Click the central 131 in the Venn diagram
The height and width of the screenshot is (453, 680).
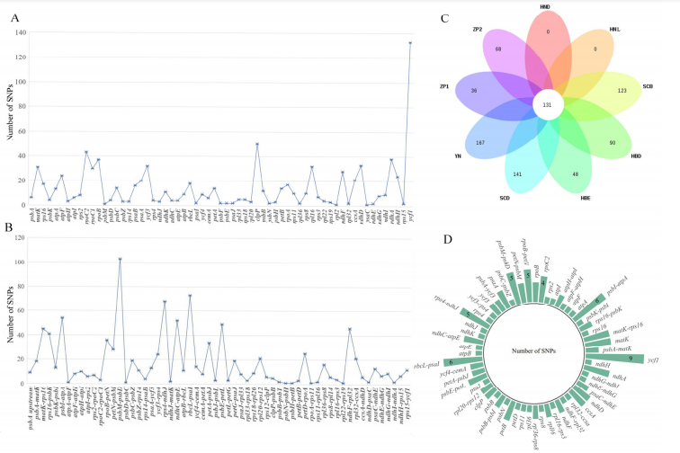point(547,105)
